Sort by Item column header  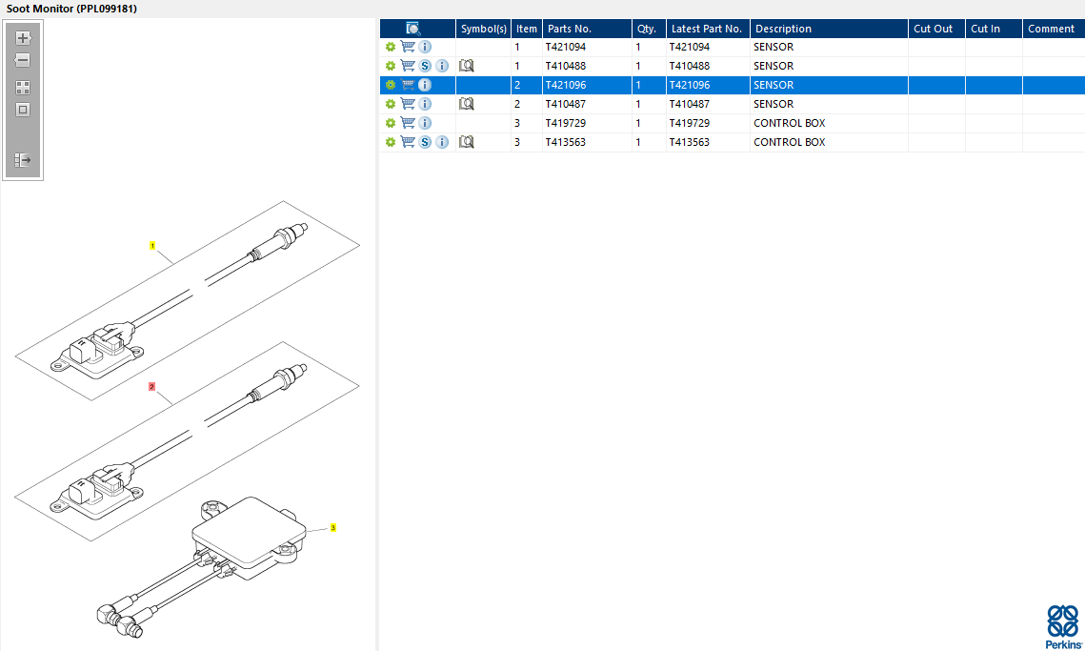(x=527, y=29)
